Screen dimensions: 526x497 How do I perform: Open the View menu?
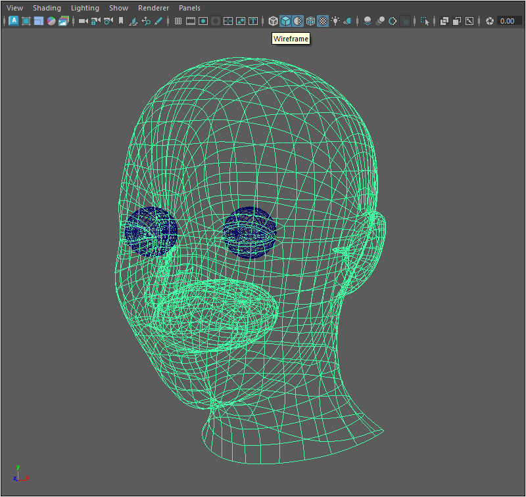14,8
